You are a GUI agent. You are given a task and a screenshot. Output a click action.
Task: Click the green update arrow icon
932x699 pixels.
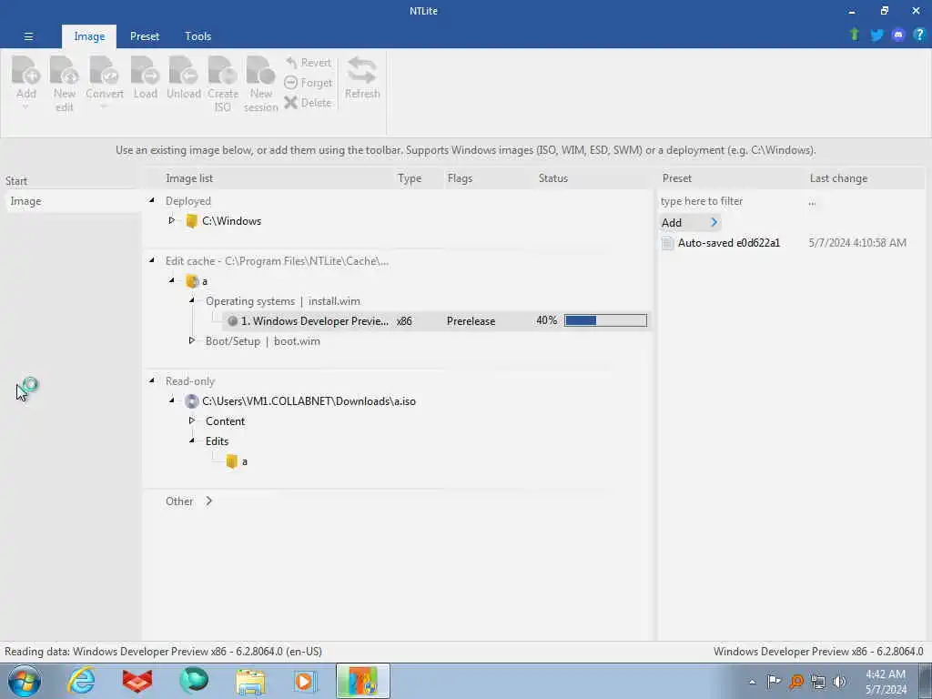[855, 35]
